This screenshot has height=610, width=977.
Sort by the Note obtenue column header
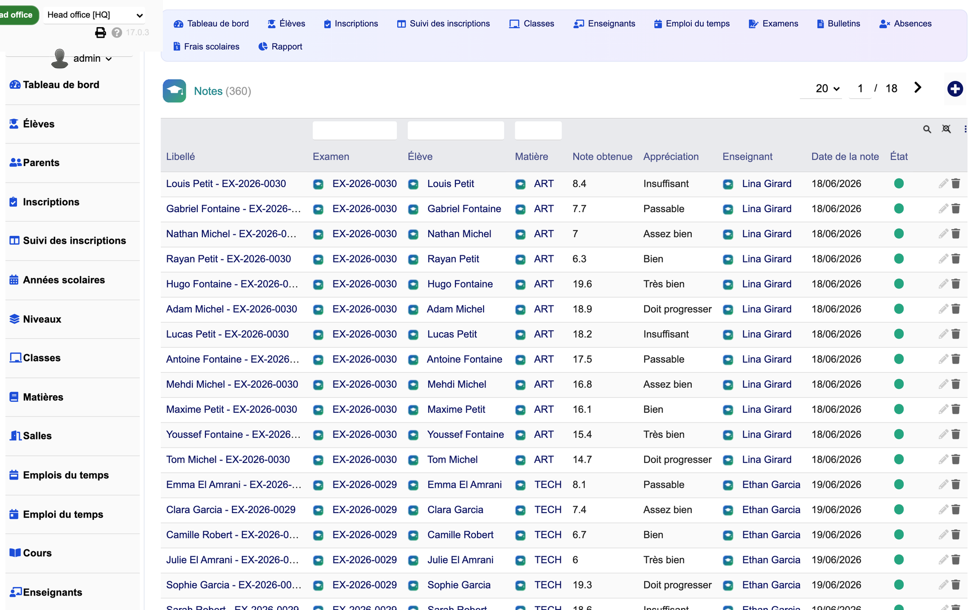[x=602, y=157]
